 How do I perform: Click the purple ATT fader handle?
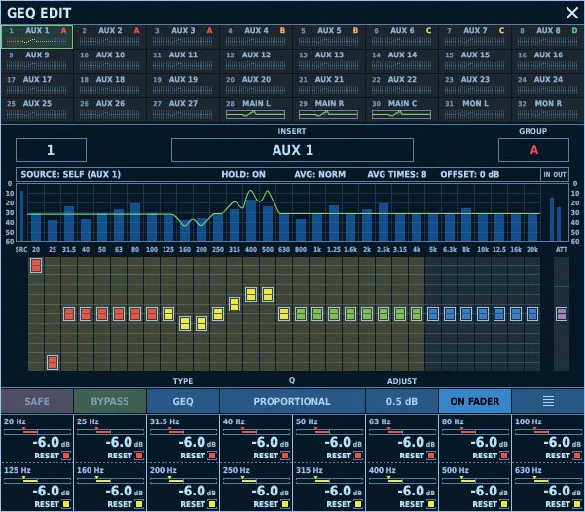(561, 313)
